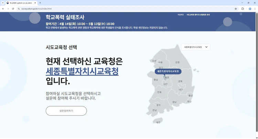Select 광주 region on the map
The width and height of the screenshot is (258, 139).
[x=158, y=105]
